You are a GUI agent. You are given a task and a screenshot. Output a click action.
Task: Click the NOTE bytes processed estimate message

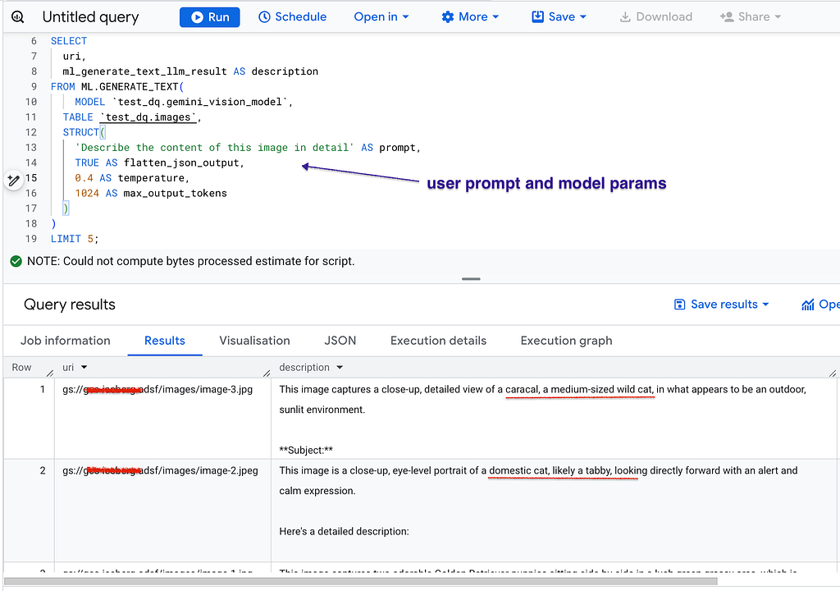[190, 261]
